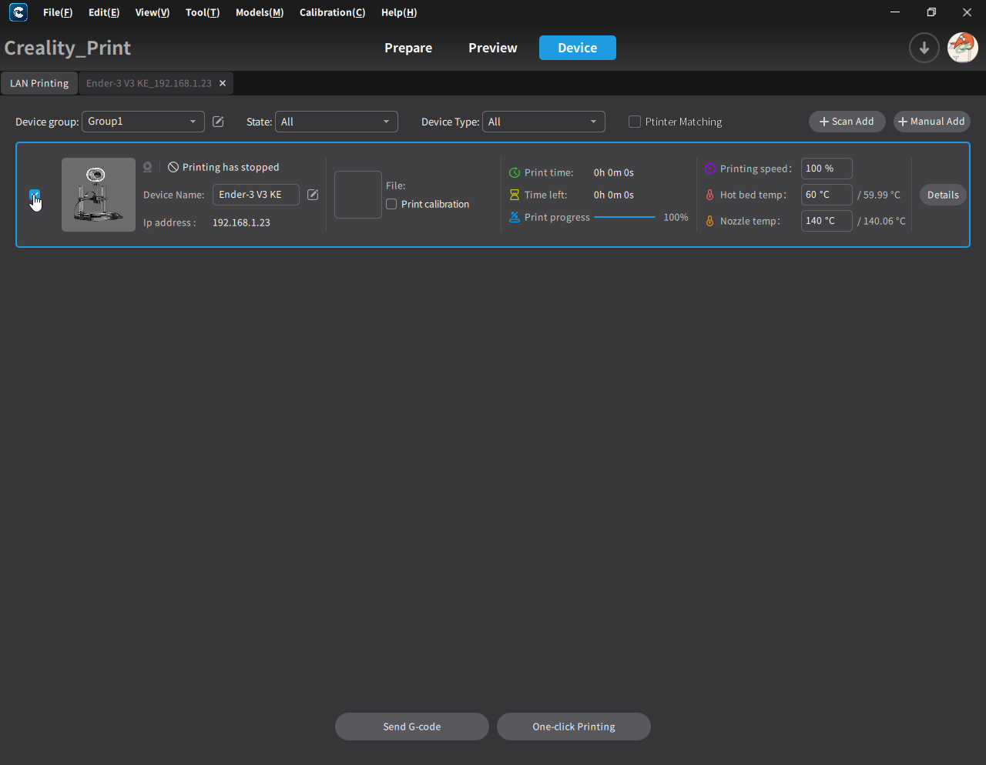Image resolution: width=986 pixels, height=765 pixels.
Task: Click the Nozzle temp icon
Action: [710, 221]
